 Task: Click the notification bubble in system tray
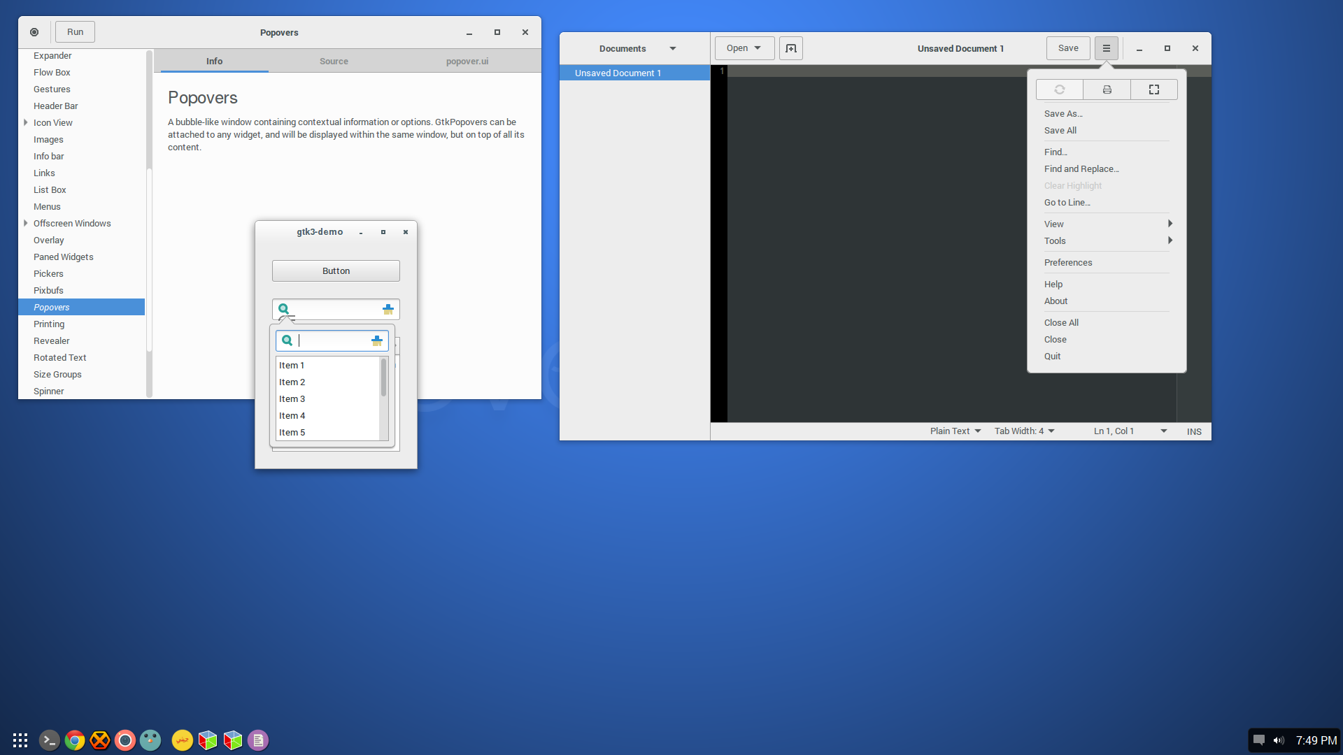point(1259,740)
